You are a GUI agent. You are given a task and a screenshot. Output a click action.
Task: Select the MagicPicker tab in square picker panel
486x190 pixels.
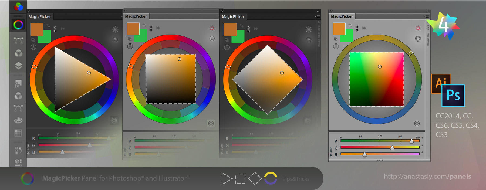(x=136, y=16)
